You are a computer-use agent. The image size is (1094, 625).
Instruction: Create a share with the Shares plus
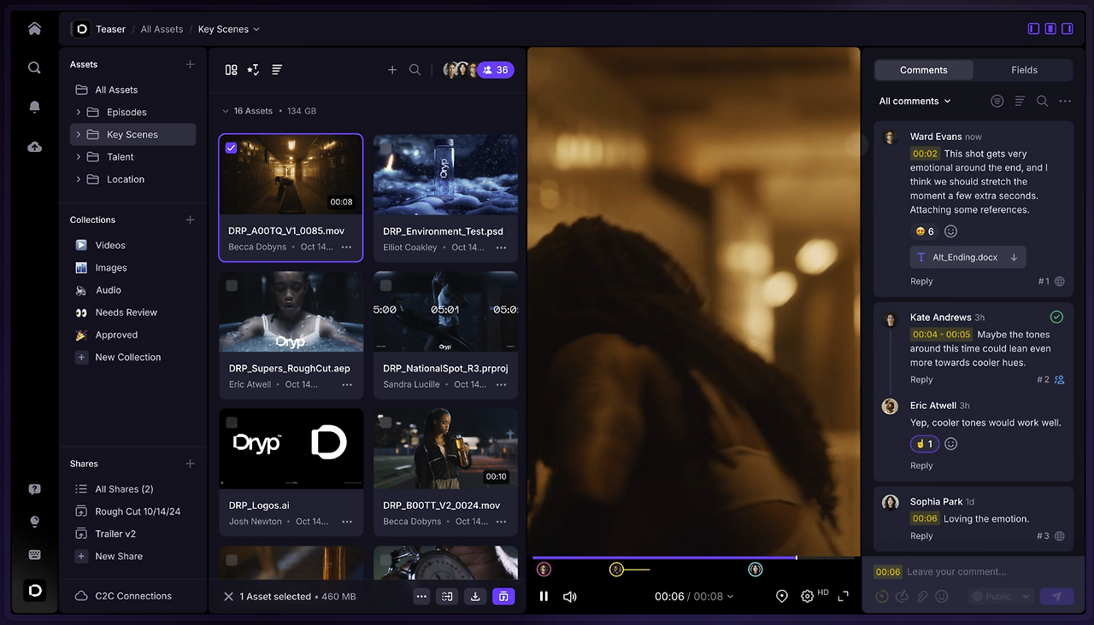190,464
